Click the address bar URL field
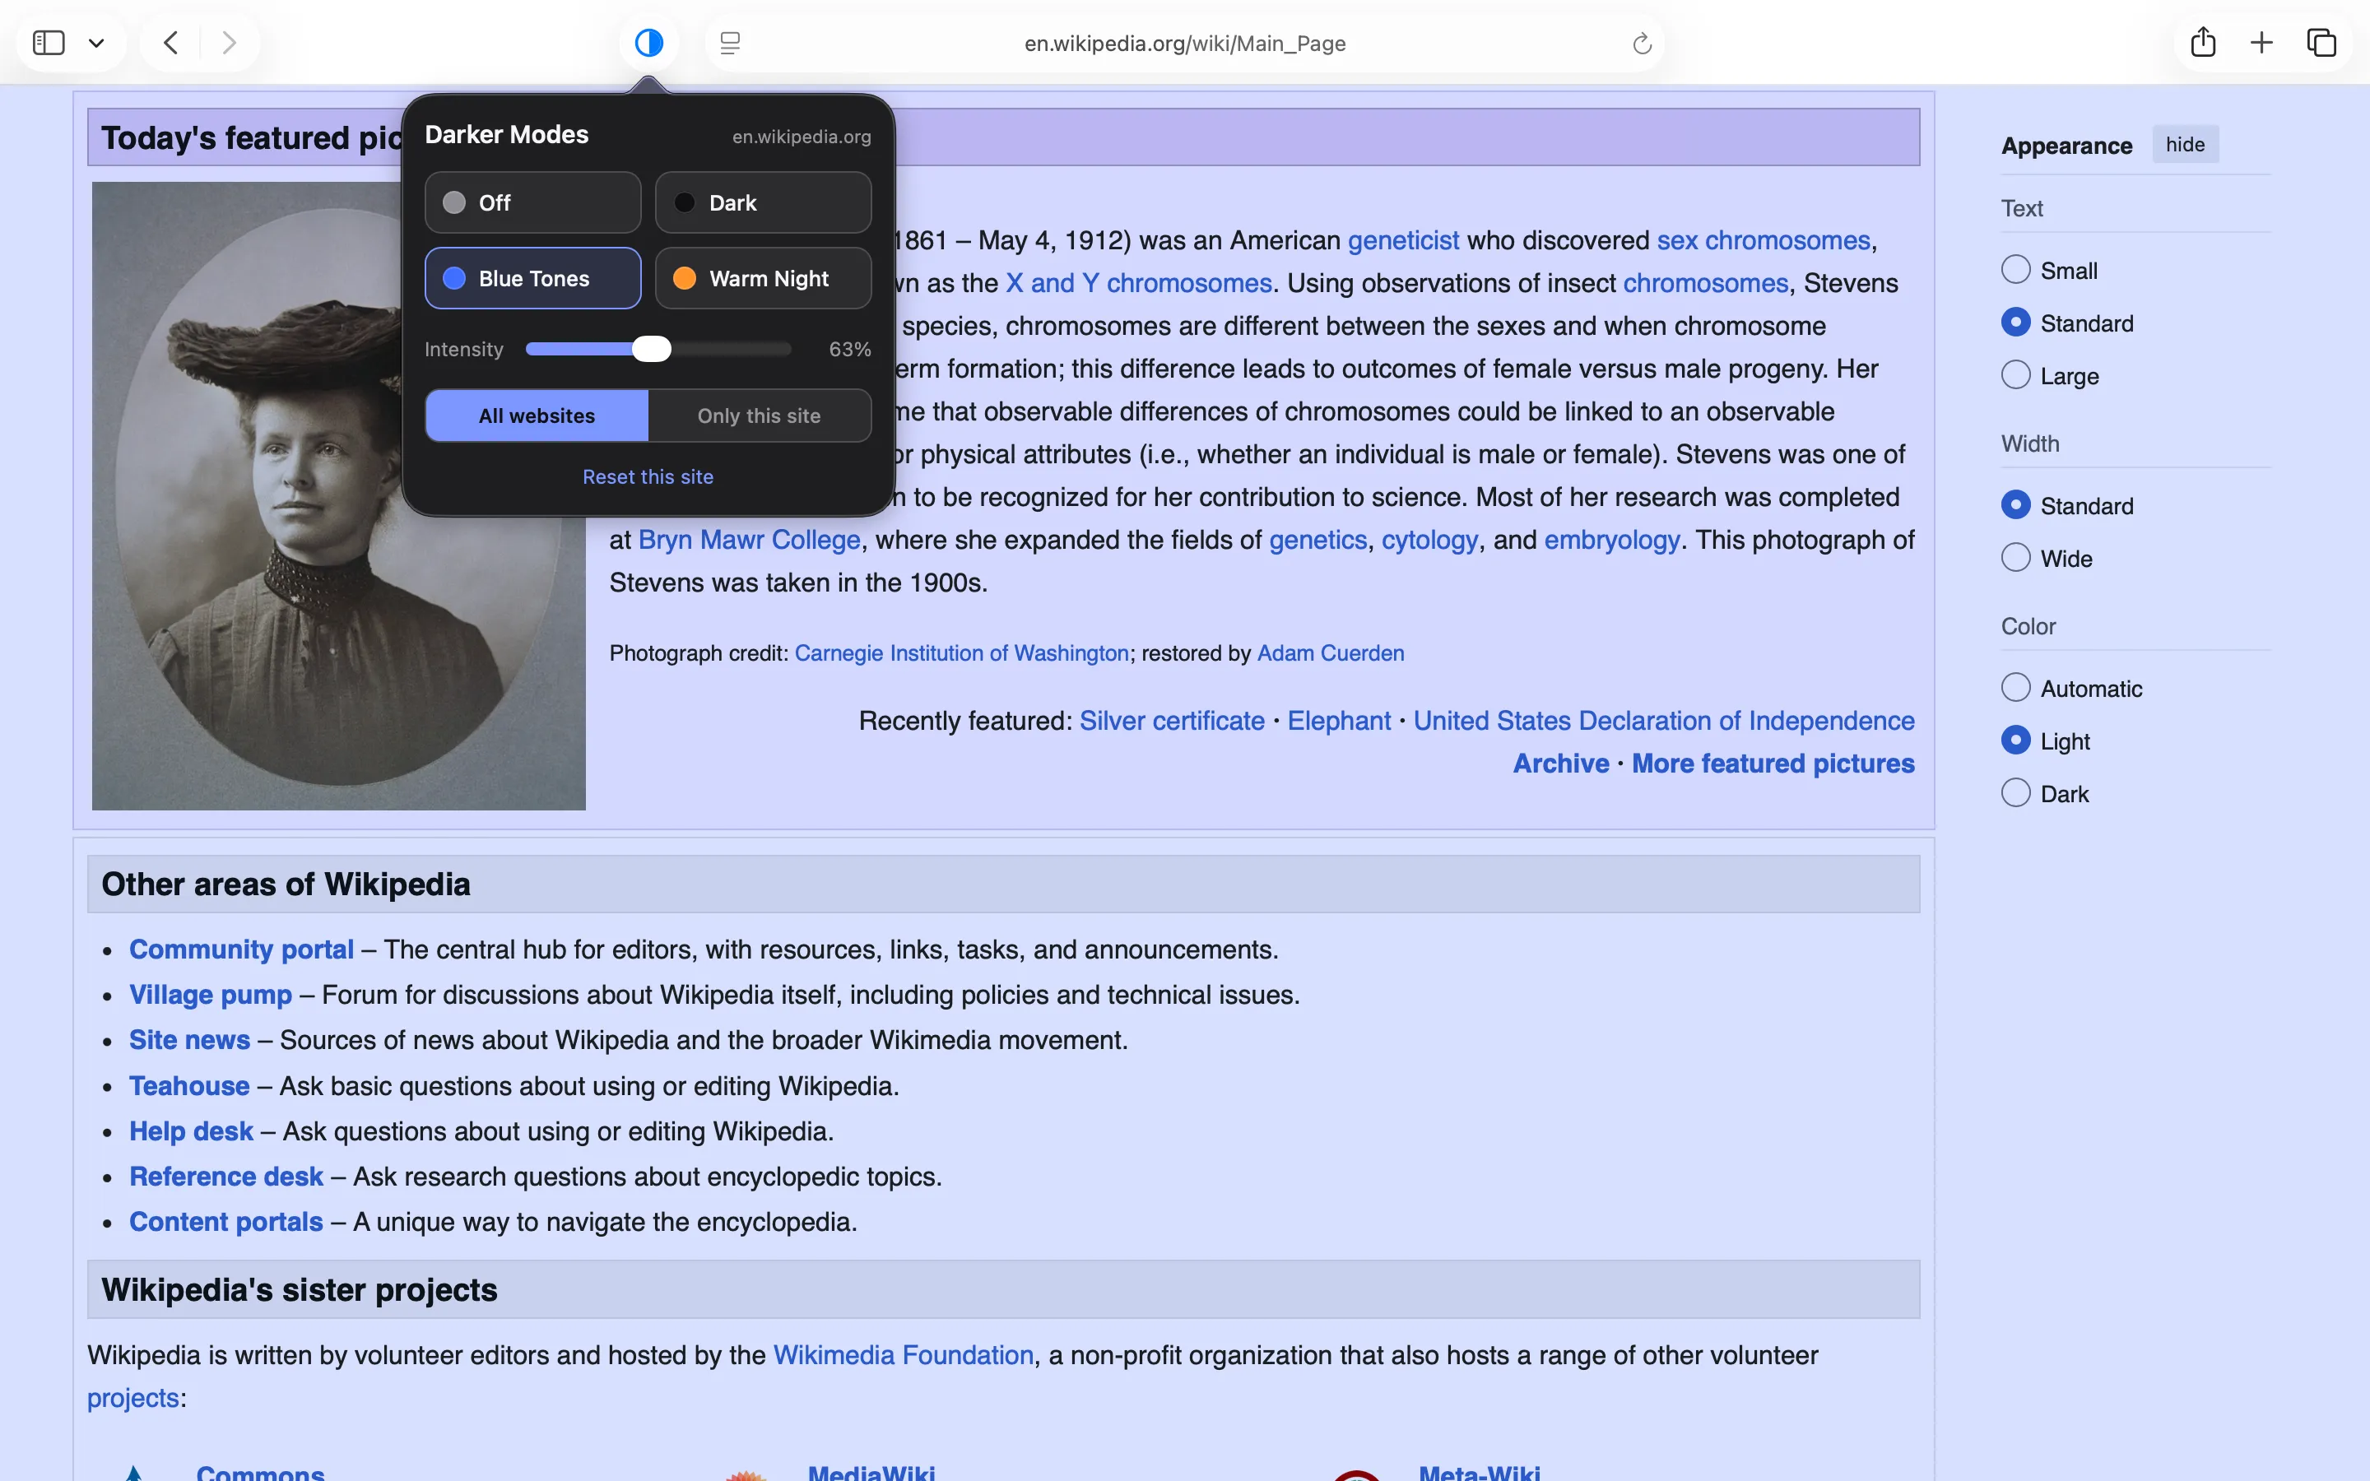This screenshot has width=2370, height=1481. click(x=1184, y=43)
